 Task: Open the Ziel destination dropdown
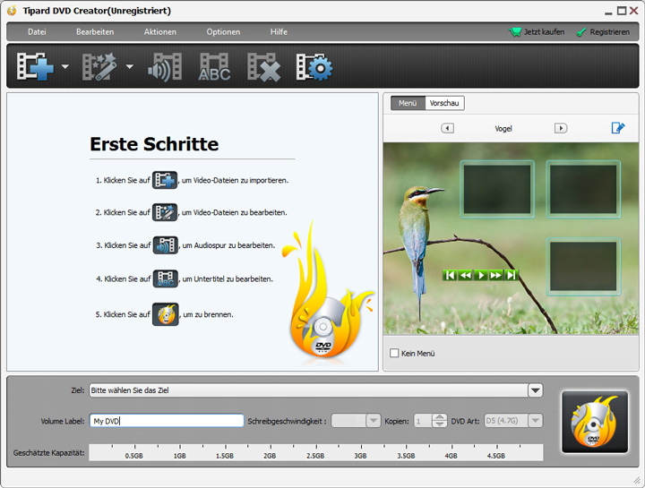coord(316,390)
